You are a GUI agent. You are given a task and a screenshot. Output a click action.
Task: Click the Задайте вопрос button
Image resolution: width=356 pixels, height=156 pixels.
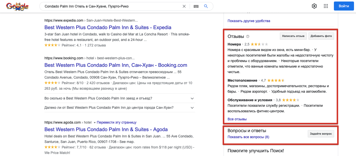click(x=321, y=134)
